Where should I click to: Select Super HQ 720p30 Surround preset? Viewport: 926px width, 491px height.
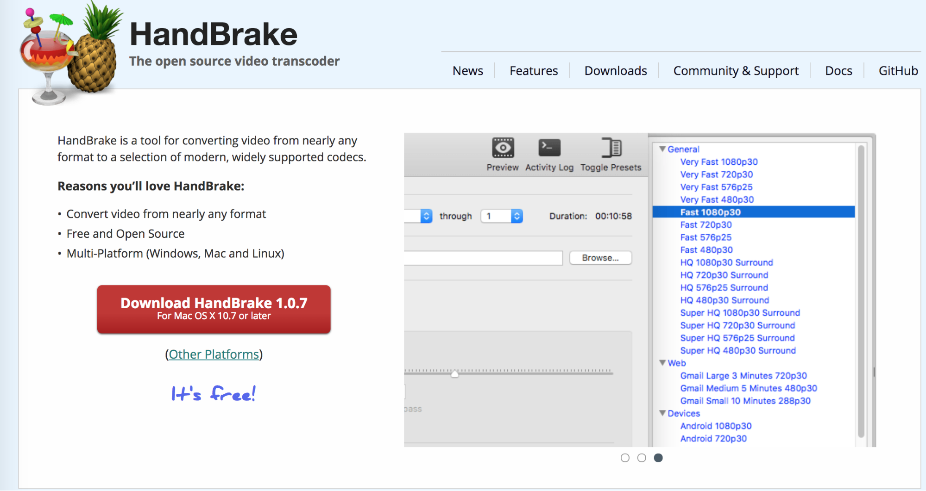tap(737, 325)
